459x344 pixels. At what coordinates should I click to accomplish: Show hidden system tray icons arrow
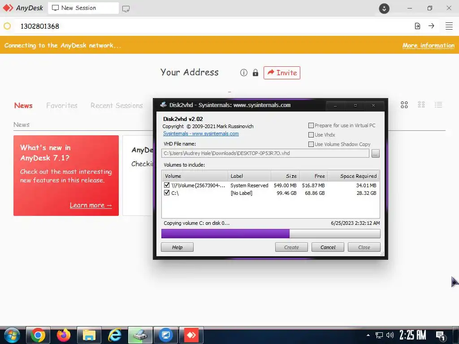point(368,335)
